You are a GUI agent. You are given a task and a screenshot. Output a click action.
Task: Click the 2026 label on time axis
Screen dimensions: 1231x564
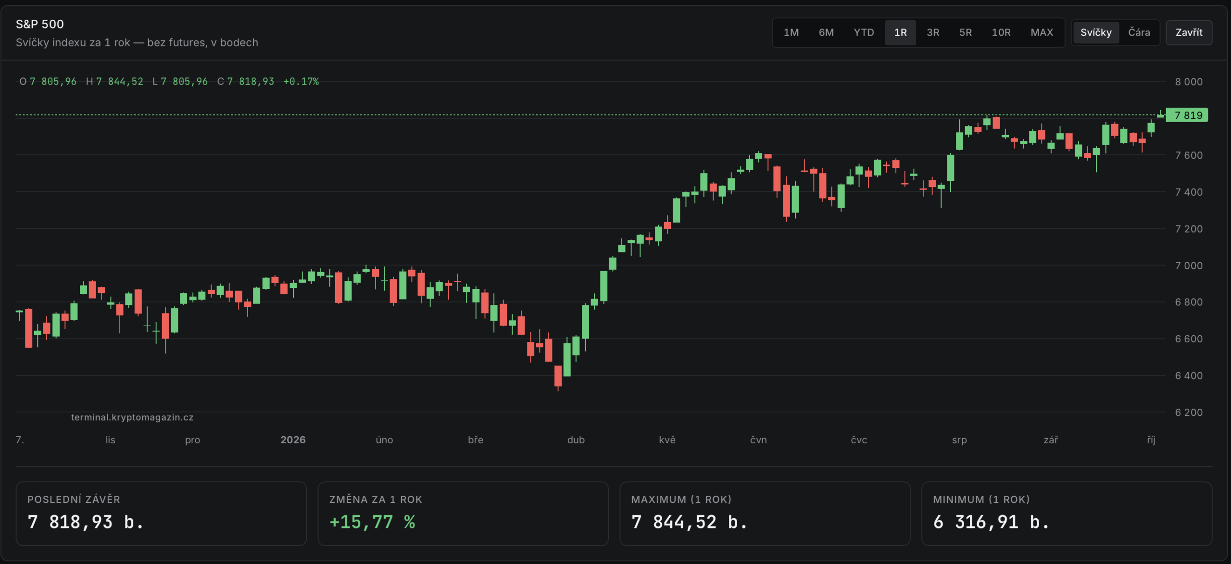coord(293,439)
